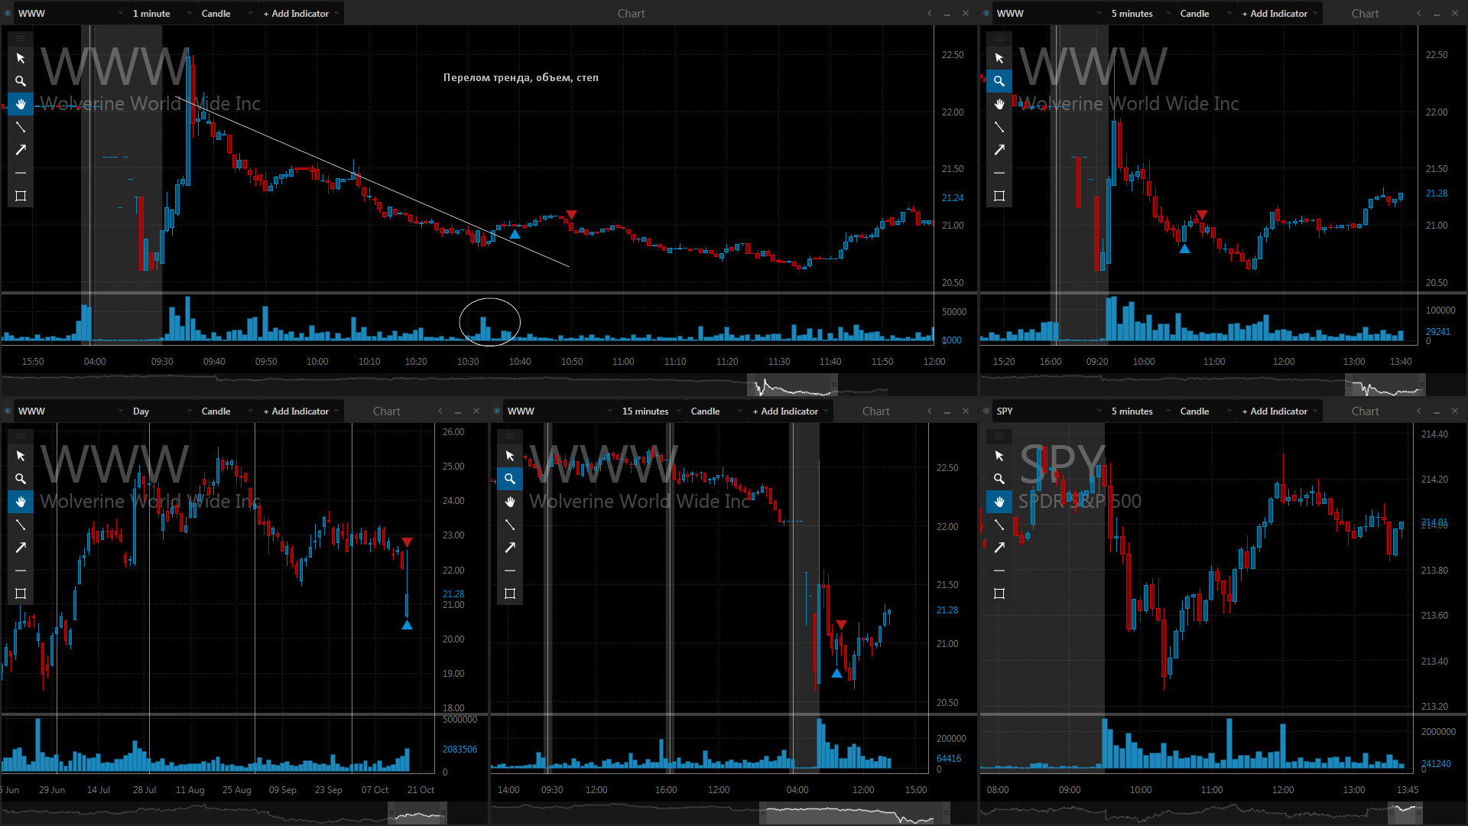Toggle the link circle of the SPY chart
This screenshot has height=826, width=1468.
click(986, 411)
